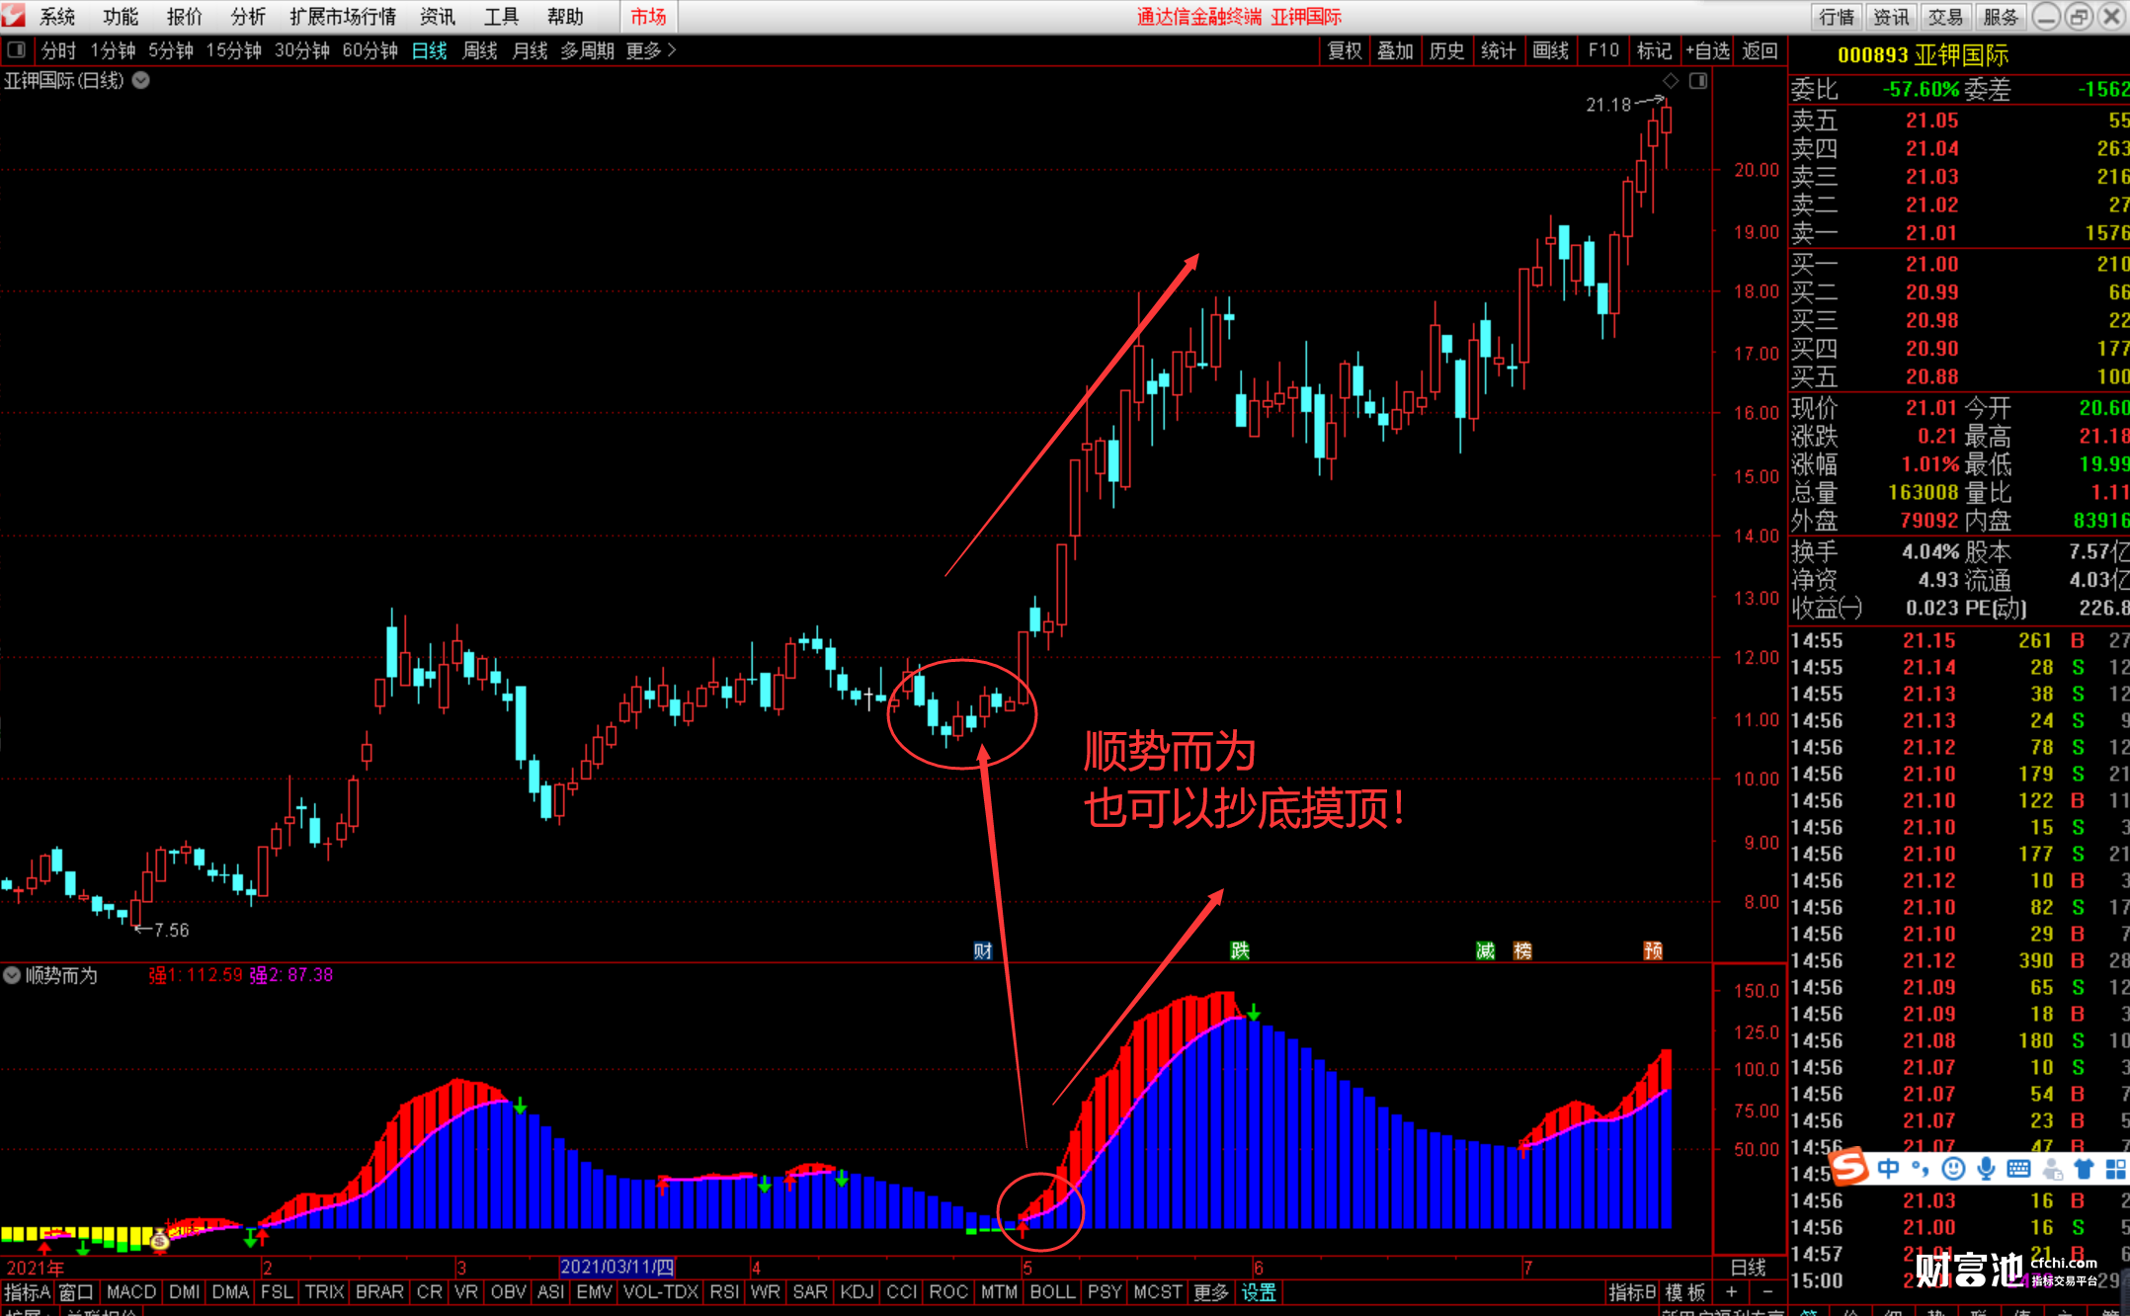Image resolution: width=2130 pixels, height=1316 pixels.
Task: Click Sogou soft keyboard icon
Action: (2018, 1169)
